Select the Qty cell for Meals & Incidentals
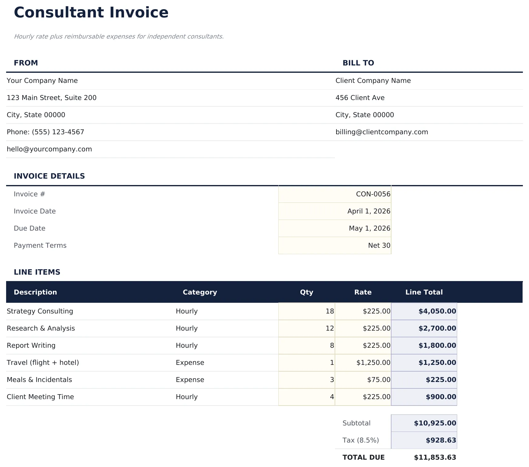 click(x=306, y=380)
